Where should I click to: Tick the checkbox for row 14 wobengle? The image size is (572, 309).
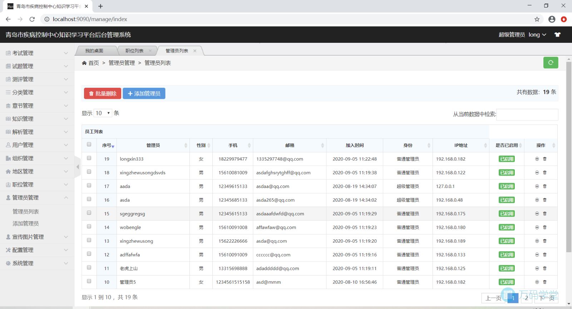pos(89,227)
